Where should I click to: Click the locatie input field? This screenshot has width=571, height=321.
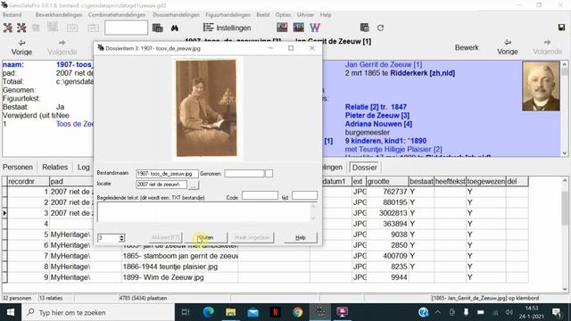pos(161,185)
